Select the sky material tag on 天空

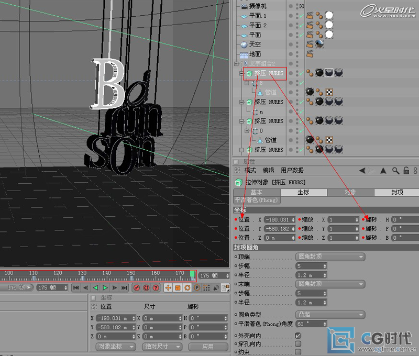tap(319, 44)
